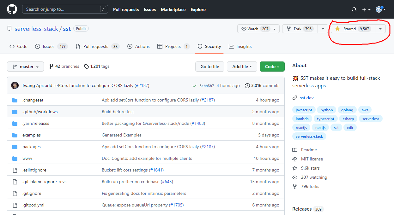Click fwang's avatar thumbnail
Image resolution: width=394 pixels, height=215 pixels.
tap(15, 85)
